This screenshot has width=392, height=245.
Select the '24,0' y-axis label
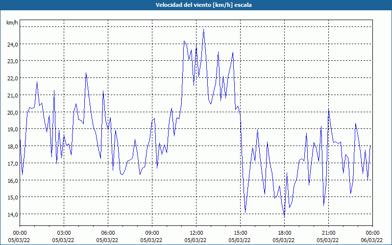12,44
